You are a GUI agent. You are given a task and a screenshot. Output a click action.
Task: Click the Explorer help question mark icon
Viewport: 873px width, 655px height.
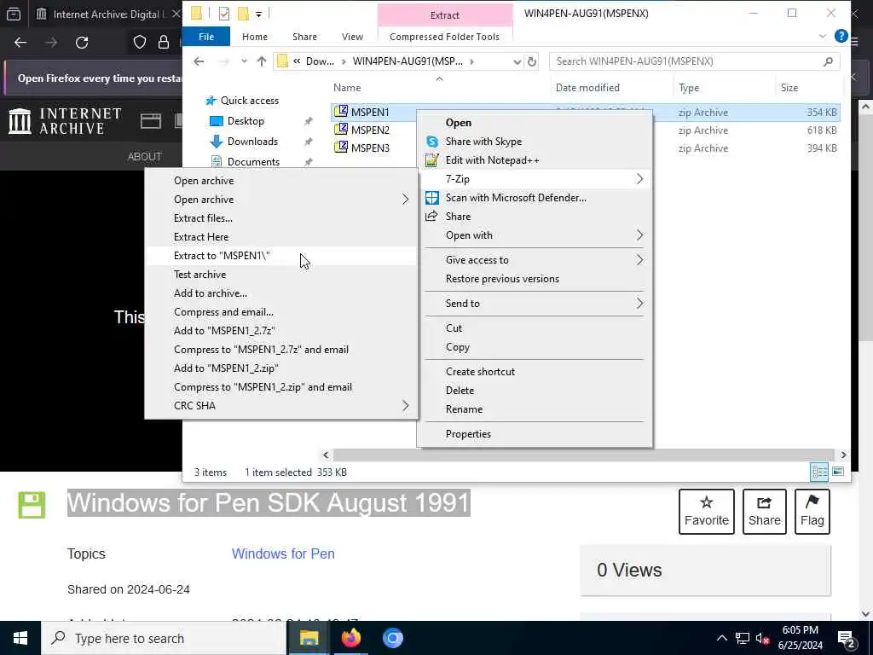pos(841,36)
